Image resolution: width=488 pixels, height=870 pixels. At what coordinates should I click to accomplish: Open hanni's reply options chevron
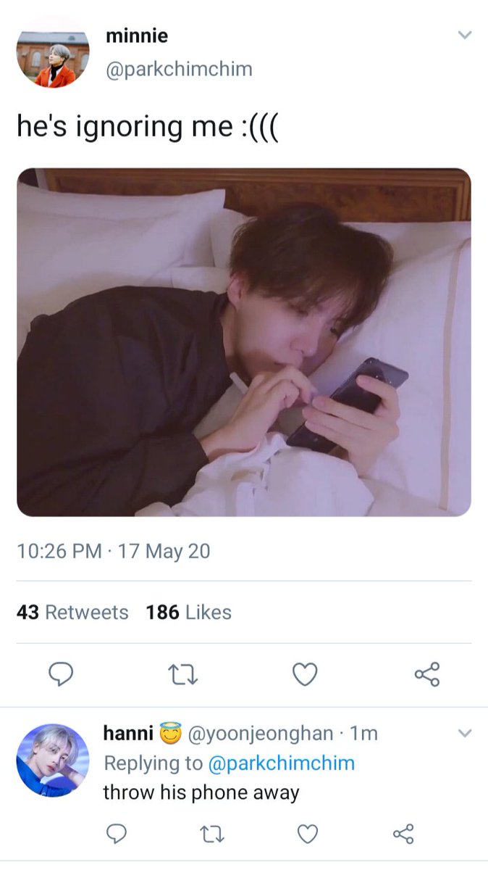click(x=465, y=734)
